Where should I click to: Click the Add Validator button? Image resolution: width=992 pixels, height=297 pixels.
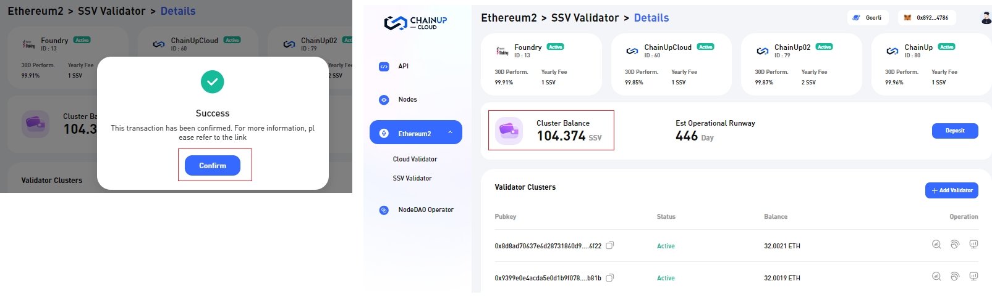[x=951, y=190]
